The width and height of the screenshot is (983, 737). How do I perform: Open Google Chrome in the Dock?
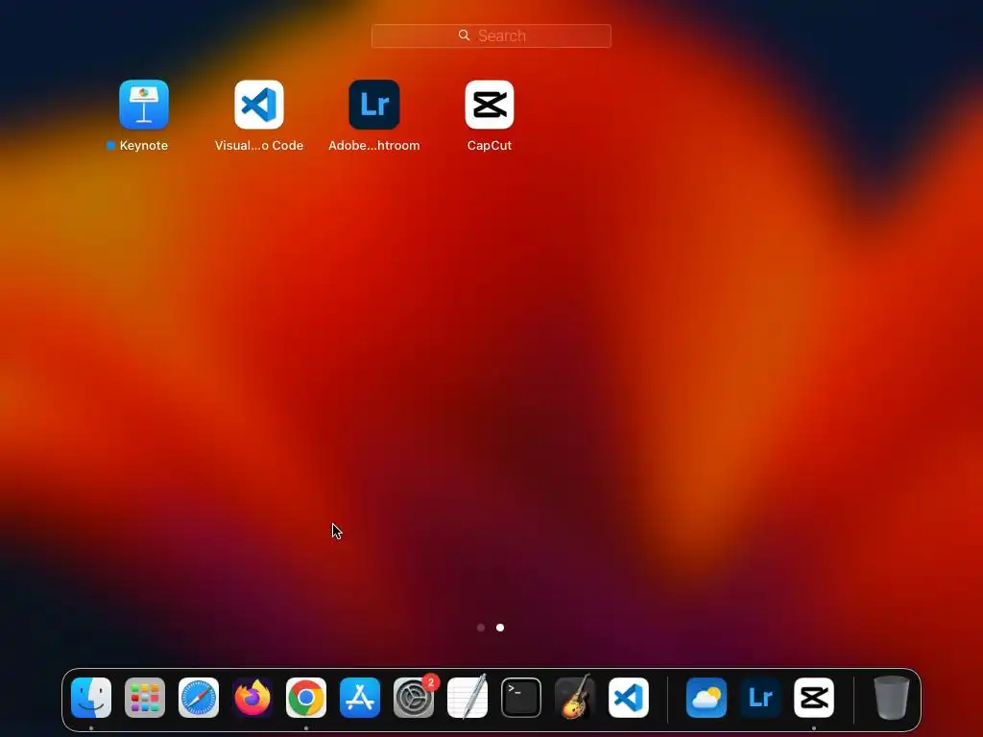306,698
